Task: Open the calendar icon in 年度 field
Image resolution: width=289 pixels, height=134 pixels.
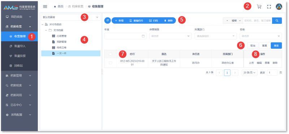Action: 143,36
